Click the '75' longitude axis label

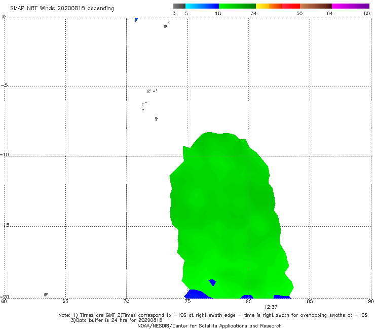click(x=188, y=301)
